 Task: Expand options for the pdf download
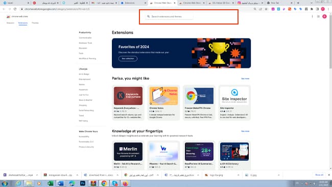pyautogui.click(x=158, y=175)
